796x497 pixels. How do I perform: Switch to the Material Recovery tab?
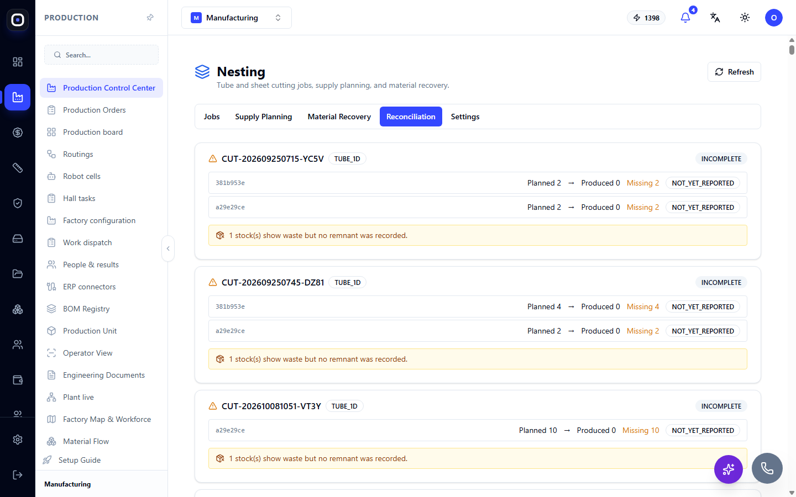(339, 117)
